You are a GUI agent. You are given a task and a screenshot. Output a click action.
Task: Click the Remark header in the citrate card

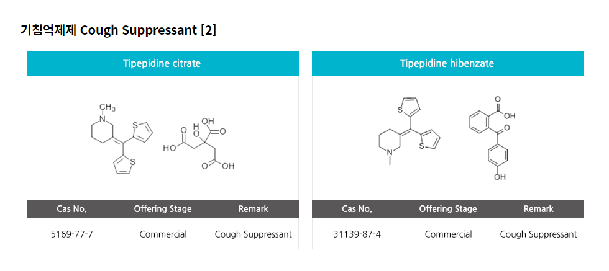[x=254, y=209]
